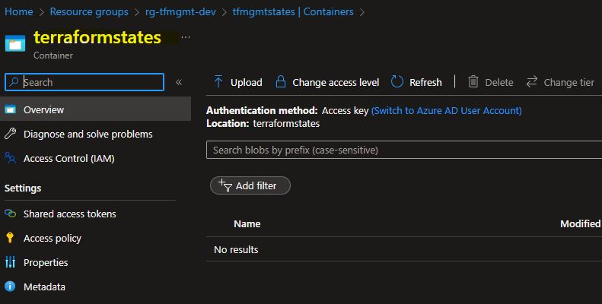
Task: Click the sidebar Search field
Action: (84, 82)
